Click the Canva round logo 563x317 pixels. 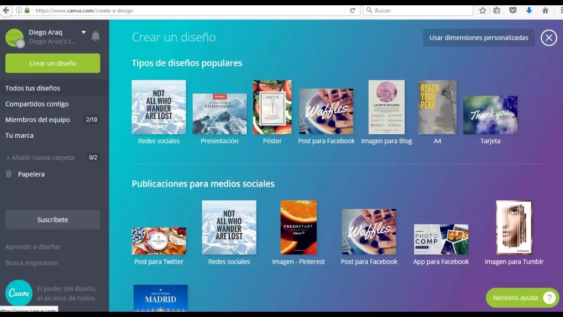19,293
